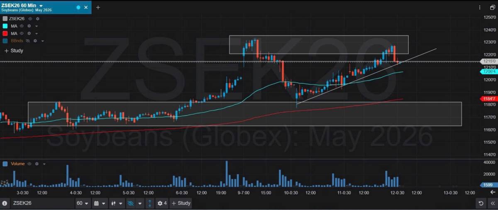Click the undo arrow in bottom toolbar
498x210 pixels.
481,203
